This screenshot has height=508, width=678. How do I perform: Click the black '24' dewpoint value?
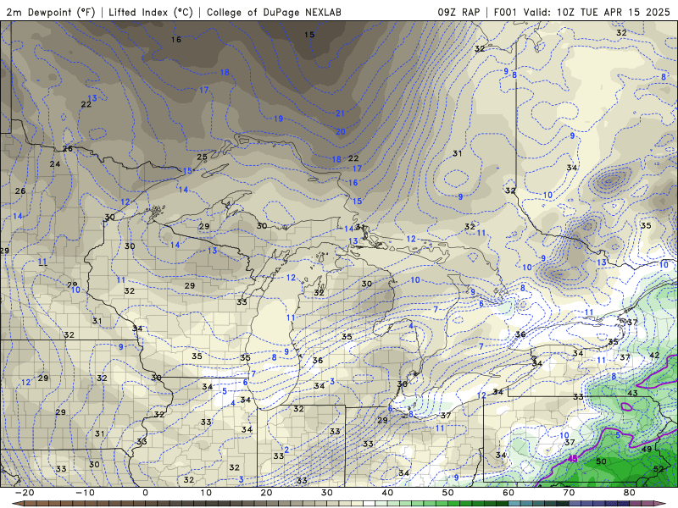(x=55, y=163)
